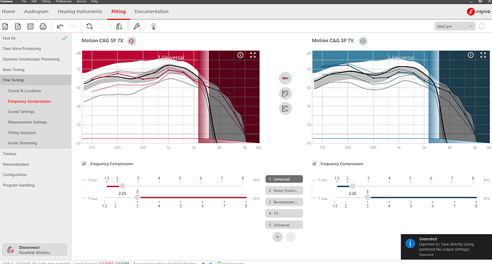Screen dimensions: 492x264
Task: Click the undo arrow icon
Action: coord(60,26)
